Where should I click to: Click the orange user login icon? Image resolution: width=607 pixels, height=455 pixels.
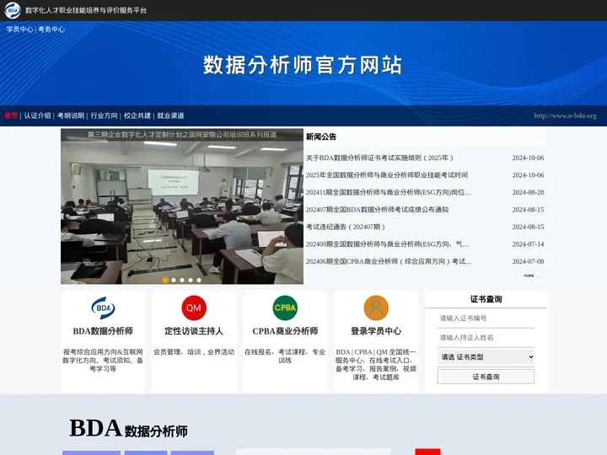376,308
